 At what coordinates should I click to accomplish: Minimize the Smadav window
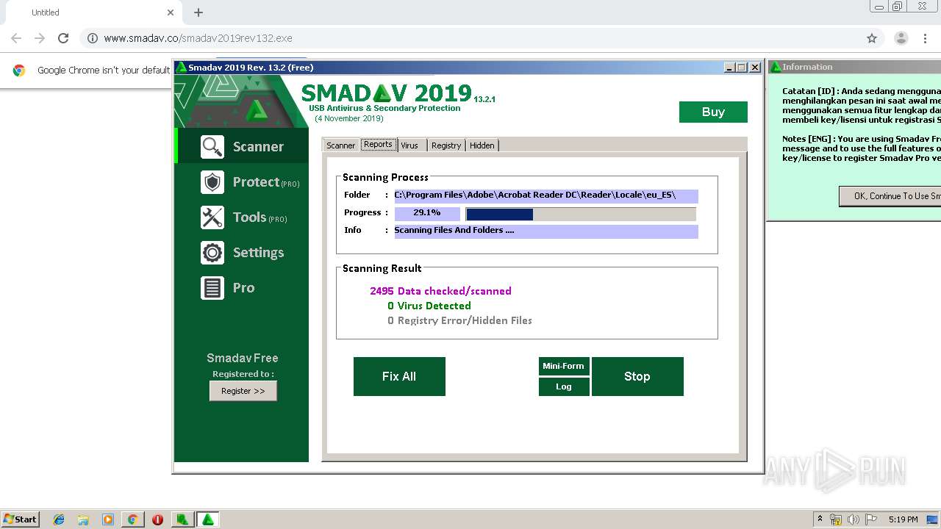coord(729,68)
